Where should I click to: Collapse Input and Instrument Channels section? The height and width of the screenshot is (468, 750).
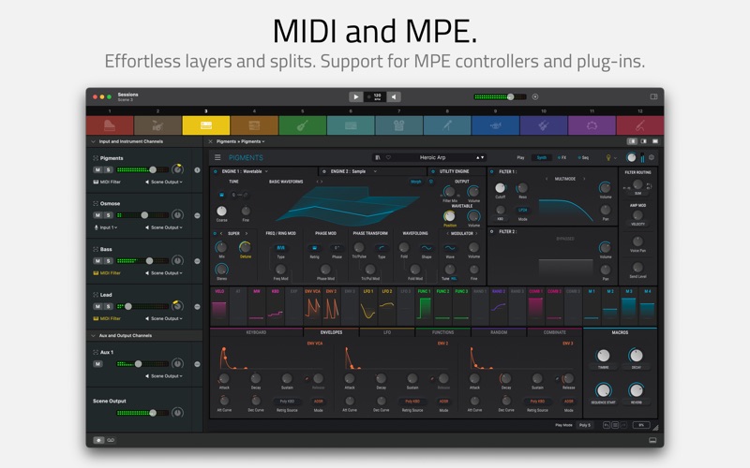[x=93, y=141]
